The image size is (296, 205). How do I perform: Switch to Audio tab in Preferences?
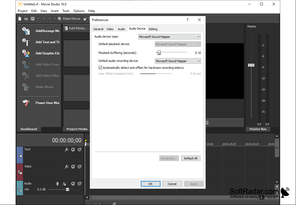121,29
